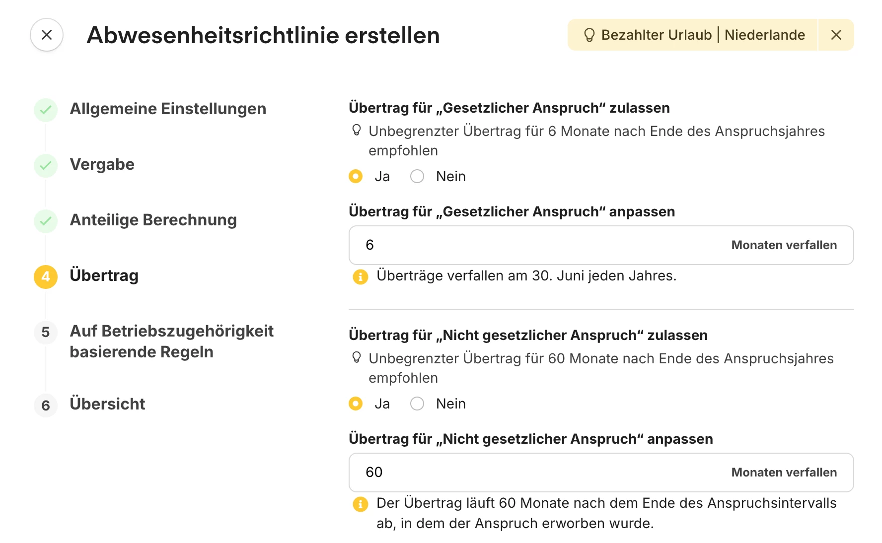This screenshot has width=882, height=543.
Task: Select Nein for Nicht gesetzlicher Anspruch carryover
Action: click(x=417, y=404)
